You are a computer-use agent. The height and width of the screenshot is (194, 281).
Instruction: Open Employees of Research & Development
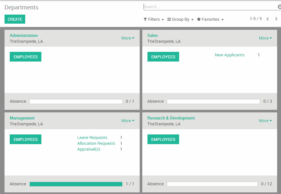tap(163, 139)
